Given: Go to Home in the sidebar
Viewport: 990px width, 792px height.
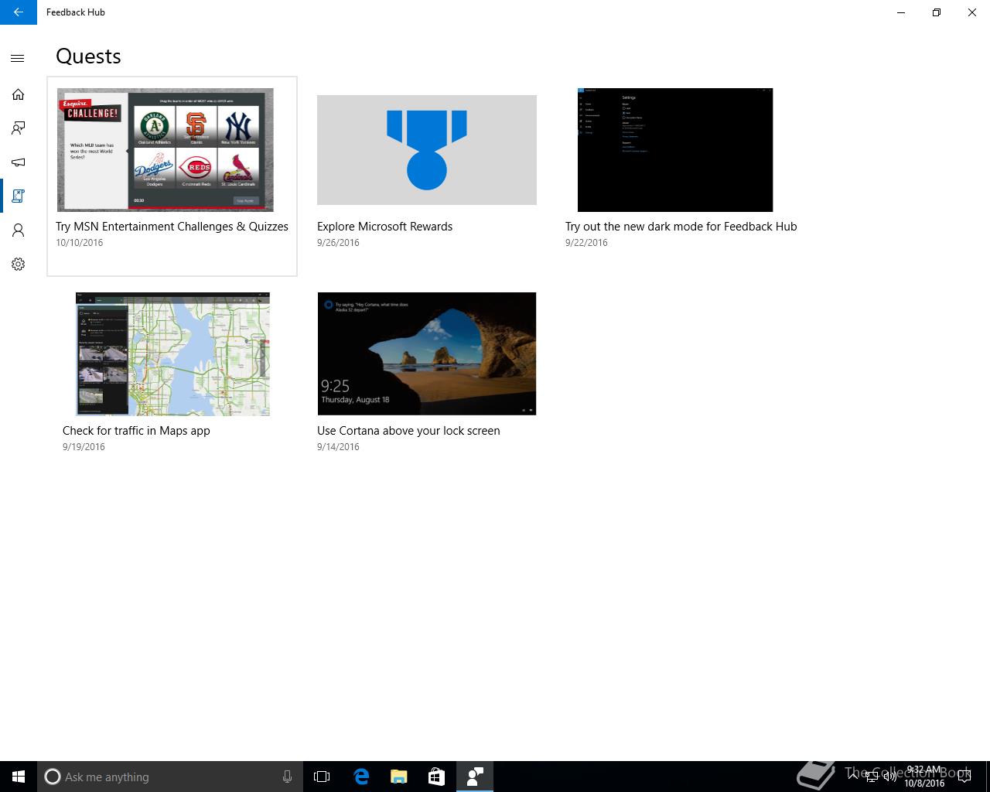Looking at the screenshot, I should (x=18, y=94).
